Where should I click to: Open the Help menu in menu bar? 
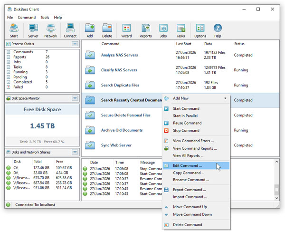click(58, 18)
